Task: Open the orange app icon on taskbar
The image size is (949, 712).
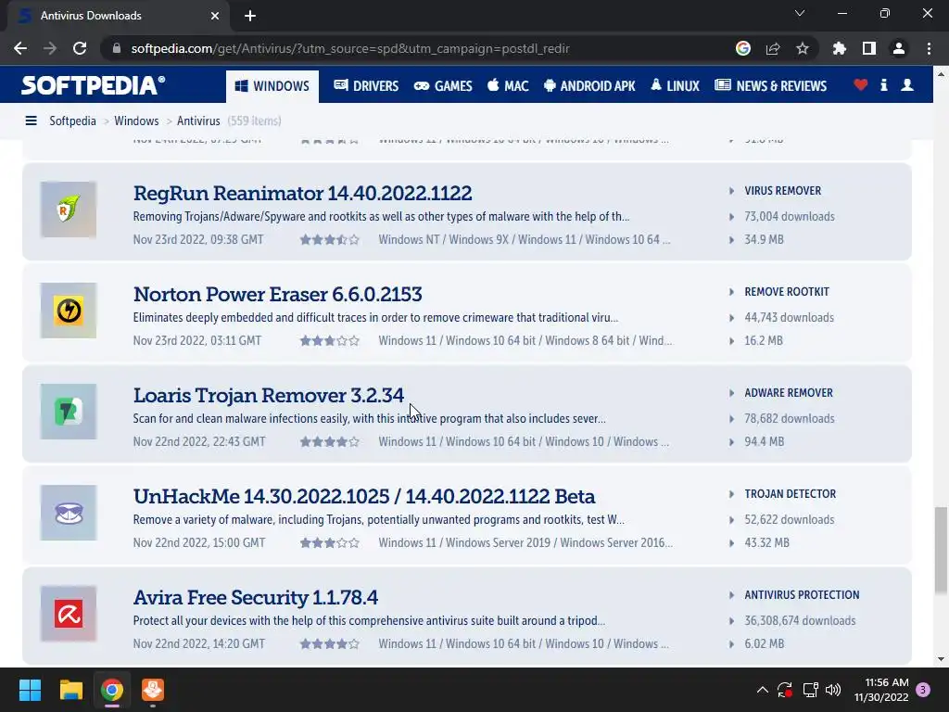Action: (x=153, y=690)
